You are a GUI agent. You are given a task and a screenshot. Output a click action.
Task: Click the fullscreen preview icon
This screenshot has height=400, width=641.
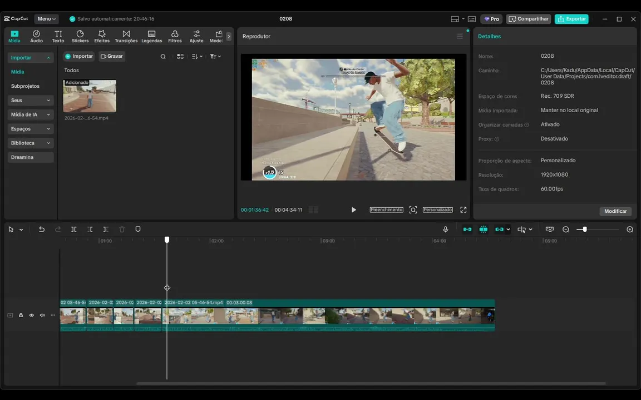463,210
